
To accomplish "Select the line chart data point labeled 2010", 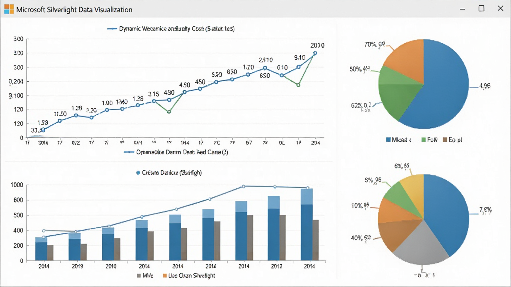I will pos(315,53).
